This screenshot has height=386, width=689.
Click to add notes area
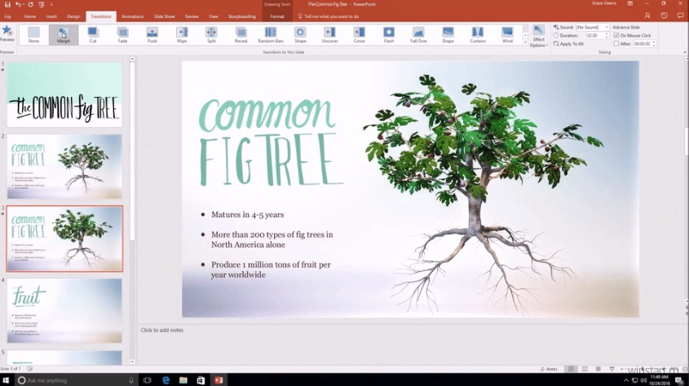tap(162, 330)
